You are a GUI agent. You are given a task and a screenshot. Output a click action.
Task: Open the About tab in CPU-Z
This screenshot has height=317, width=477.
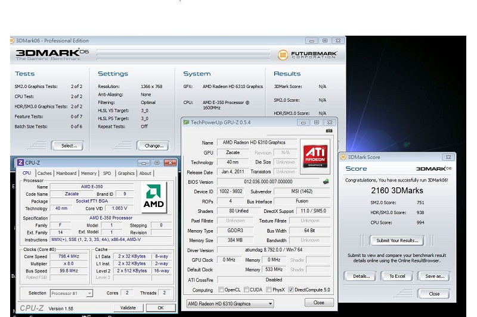point(145,173)
